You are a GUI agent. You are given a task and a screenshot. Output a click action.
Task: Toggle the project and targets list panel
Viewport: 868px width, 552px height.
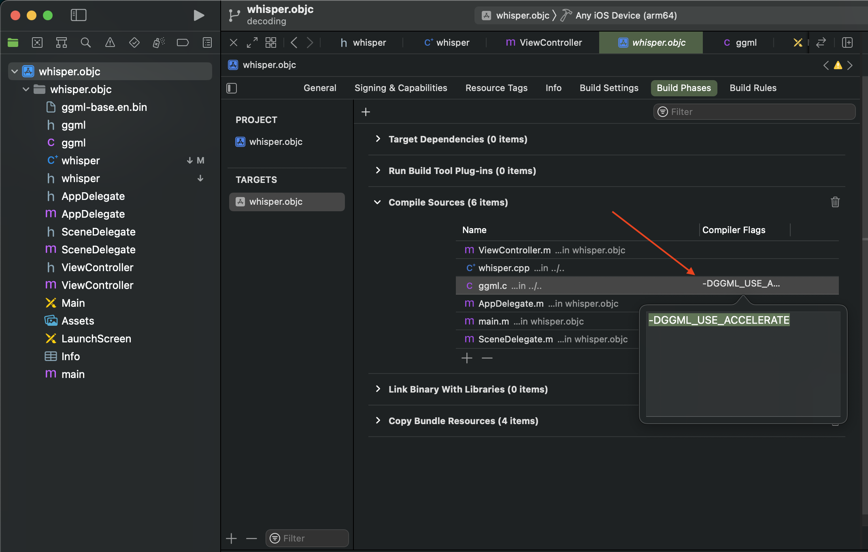[232, 88]
